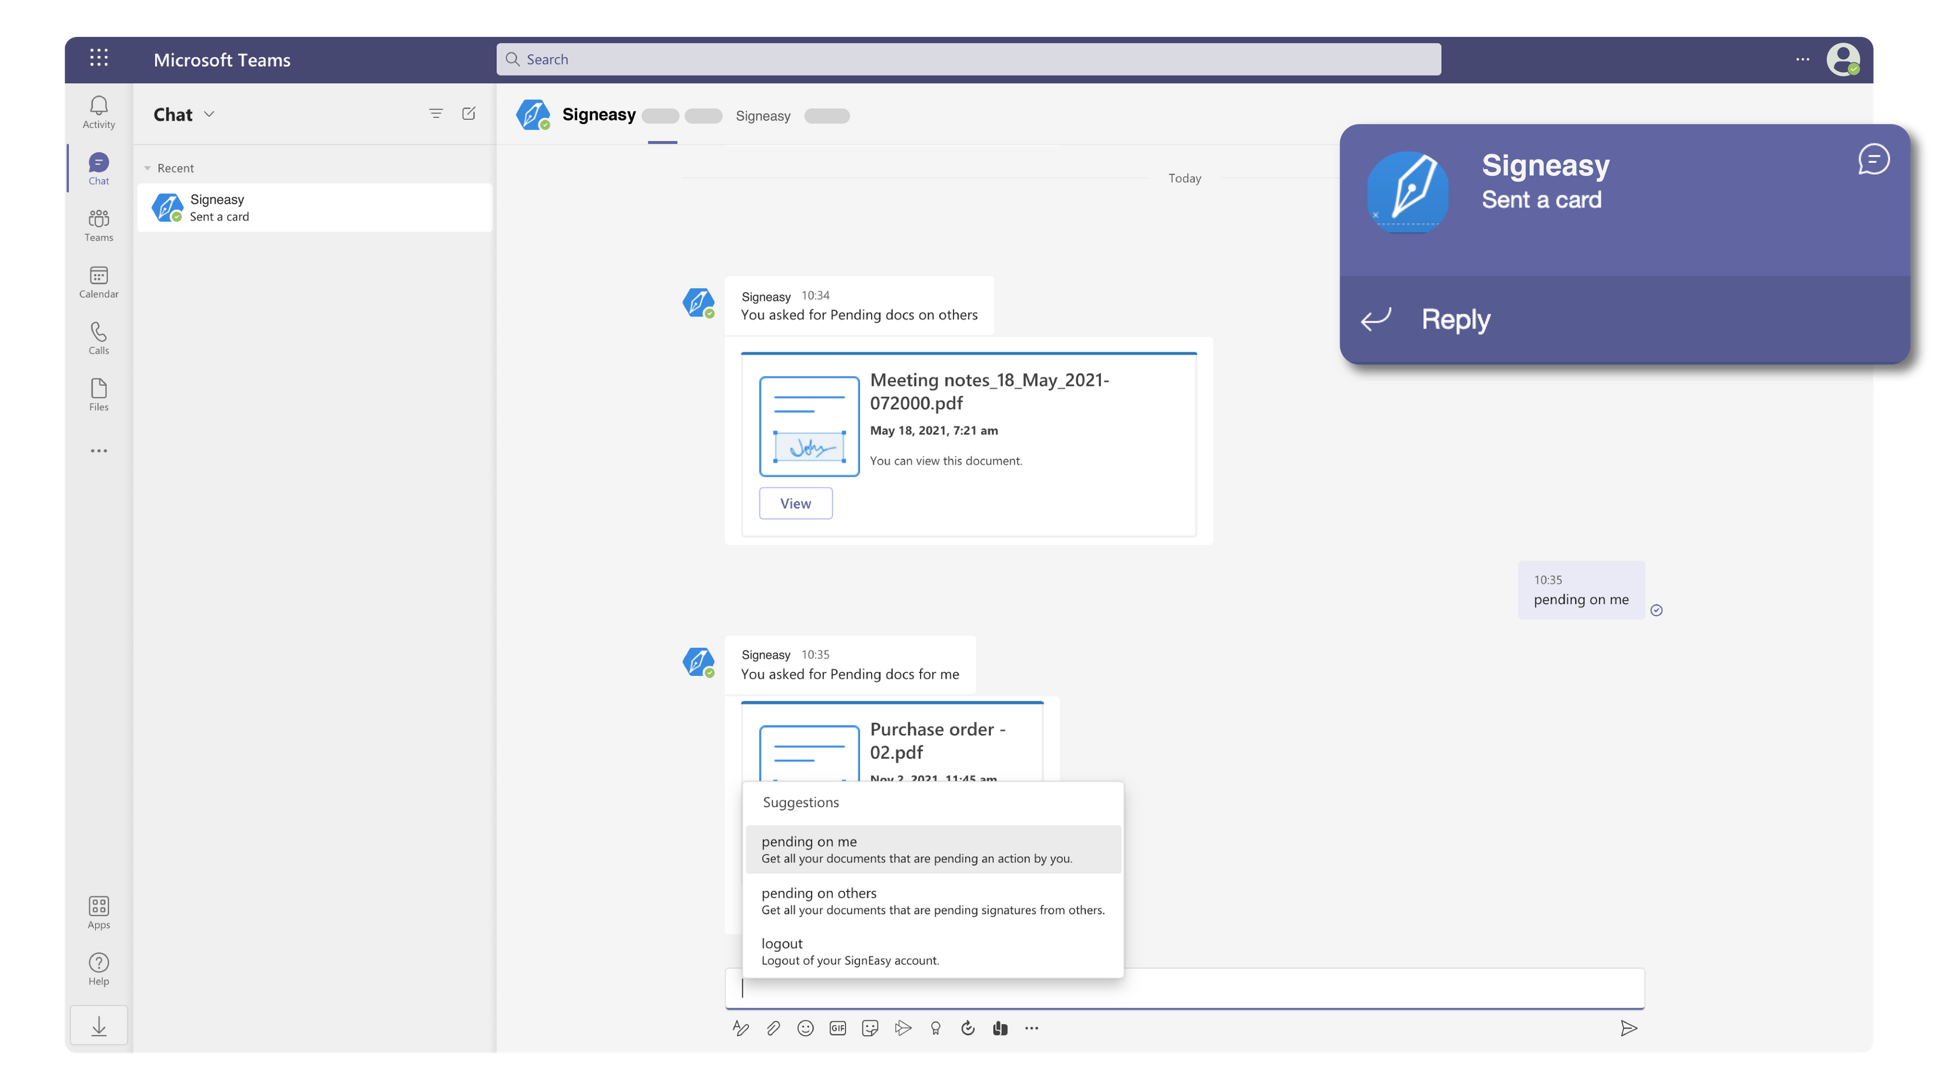Attach a file with the paperclip icon
The height and width of the screenshot is (1090, 1938).
pyautogui.click(x=773, y=1028)
